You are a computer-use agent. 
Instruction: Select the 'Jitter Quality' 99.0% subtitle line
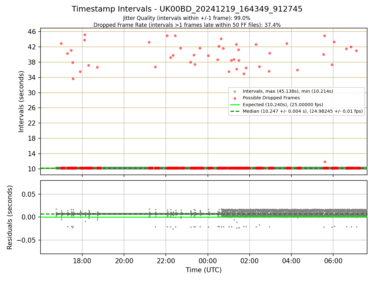pos(187,18)
